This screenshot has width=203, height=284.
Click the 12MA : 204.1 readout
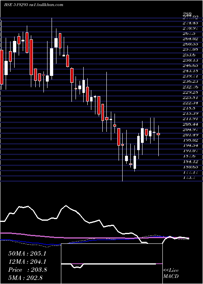coord(27,262)
